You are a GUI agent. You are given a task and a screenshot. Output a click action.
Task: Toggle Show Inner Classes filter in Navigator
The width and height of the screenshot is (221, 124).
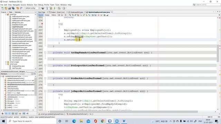coord(16,113)
